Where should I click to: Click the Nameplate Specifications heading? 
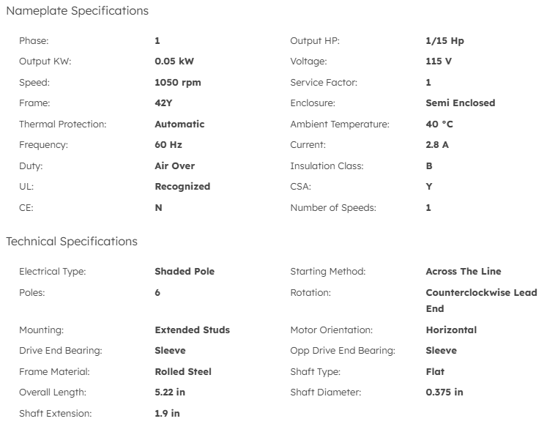77,11
